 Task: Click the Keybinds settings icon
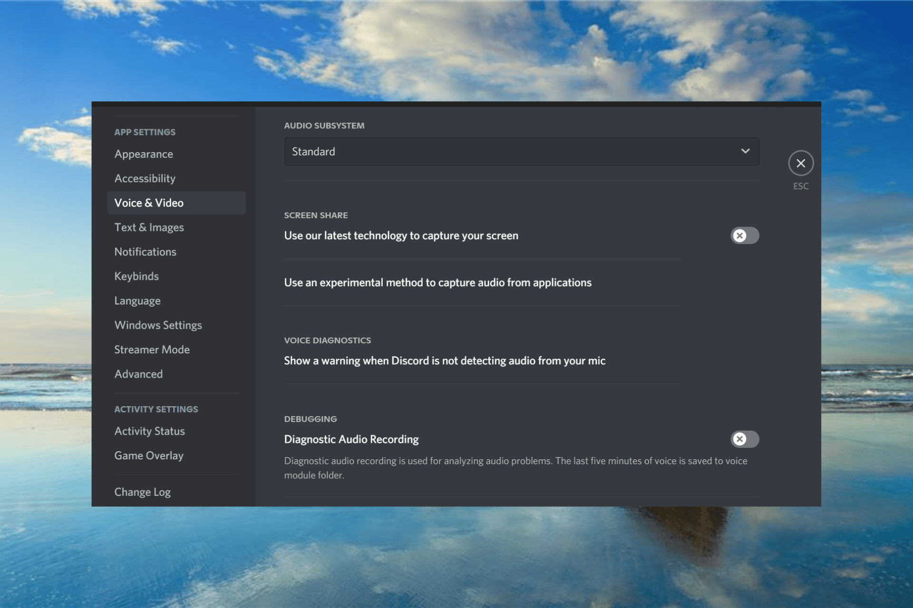(136, 276)
